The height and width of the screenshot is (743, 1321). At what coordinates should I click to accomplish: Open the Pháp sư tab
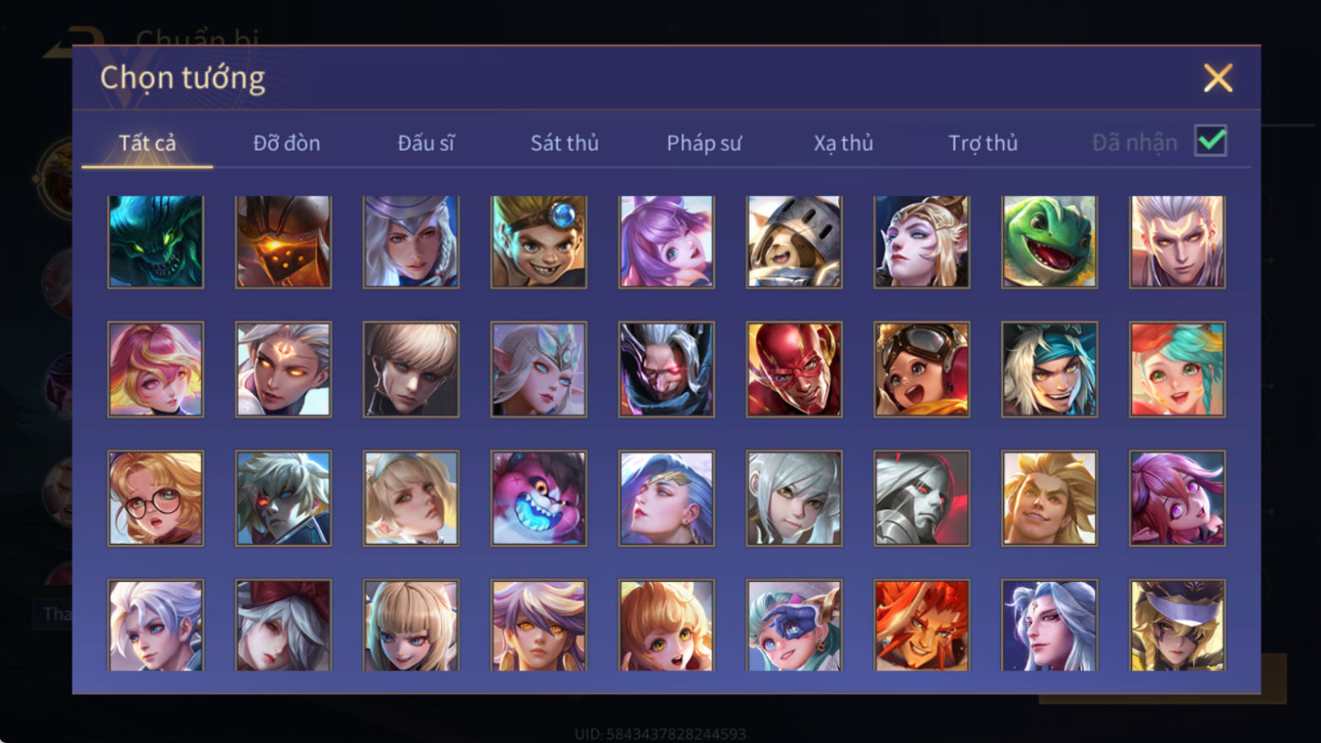coord(704,143)
